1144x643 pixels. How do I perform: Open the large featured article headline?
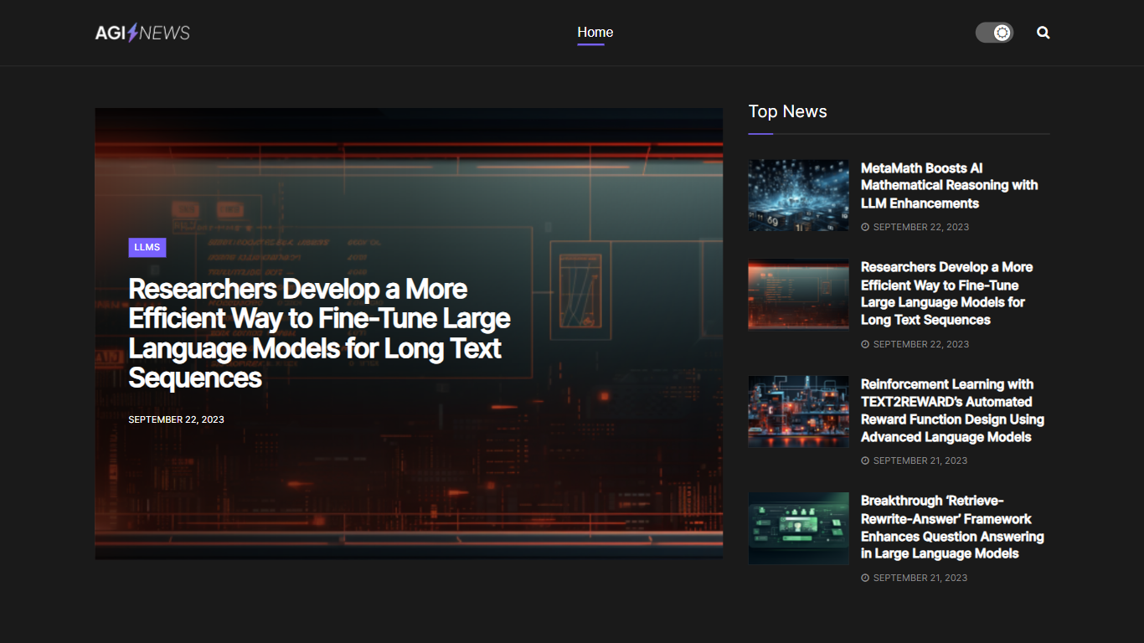319,333
